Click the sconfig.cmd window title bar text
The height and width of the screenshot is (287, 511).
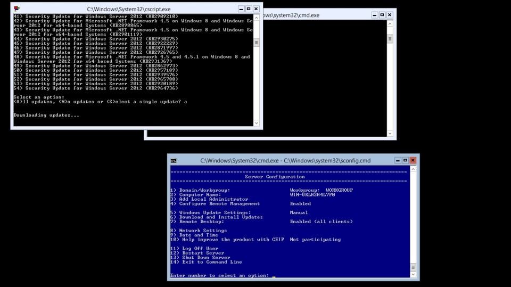pos(285,160)
